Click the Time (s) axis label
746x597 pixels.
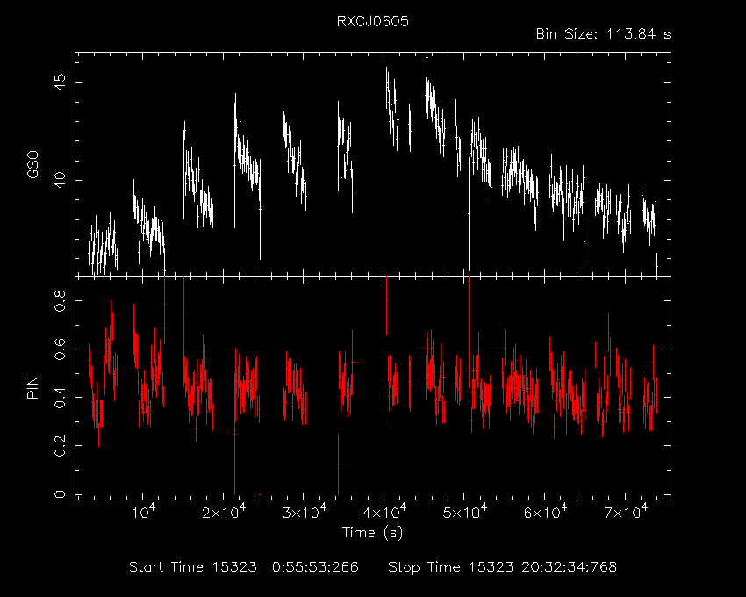(x=372, y=532)
